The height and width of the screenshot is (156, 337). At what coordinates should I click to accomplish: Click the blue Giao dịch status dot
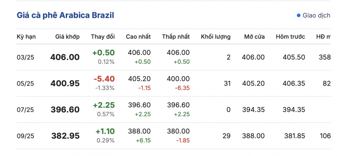pyautogui.click(x=298, y=15)
